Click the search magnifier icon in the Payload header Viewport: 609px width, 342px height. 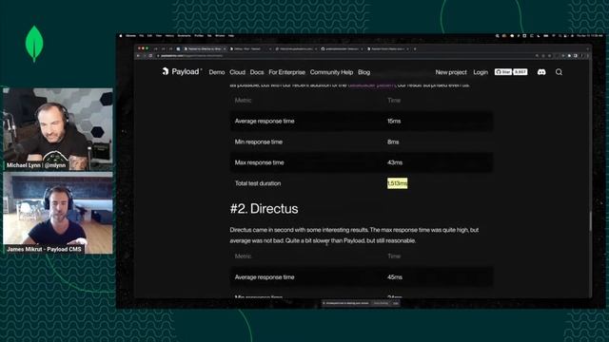(x=559, y=72)
